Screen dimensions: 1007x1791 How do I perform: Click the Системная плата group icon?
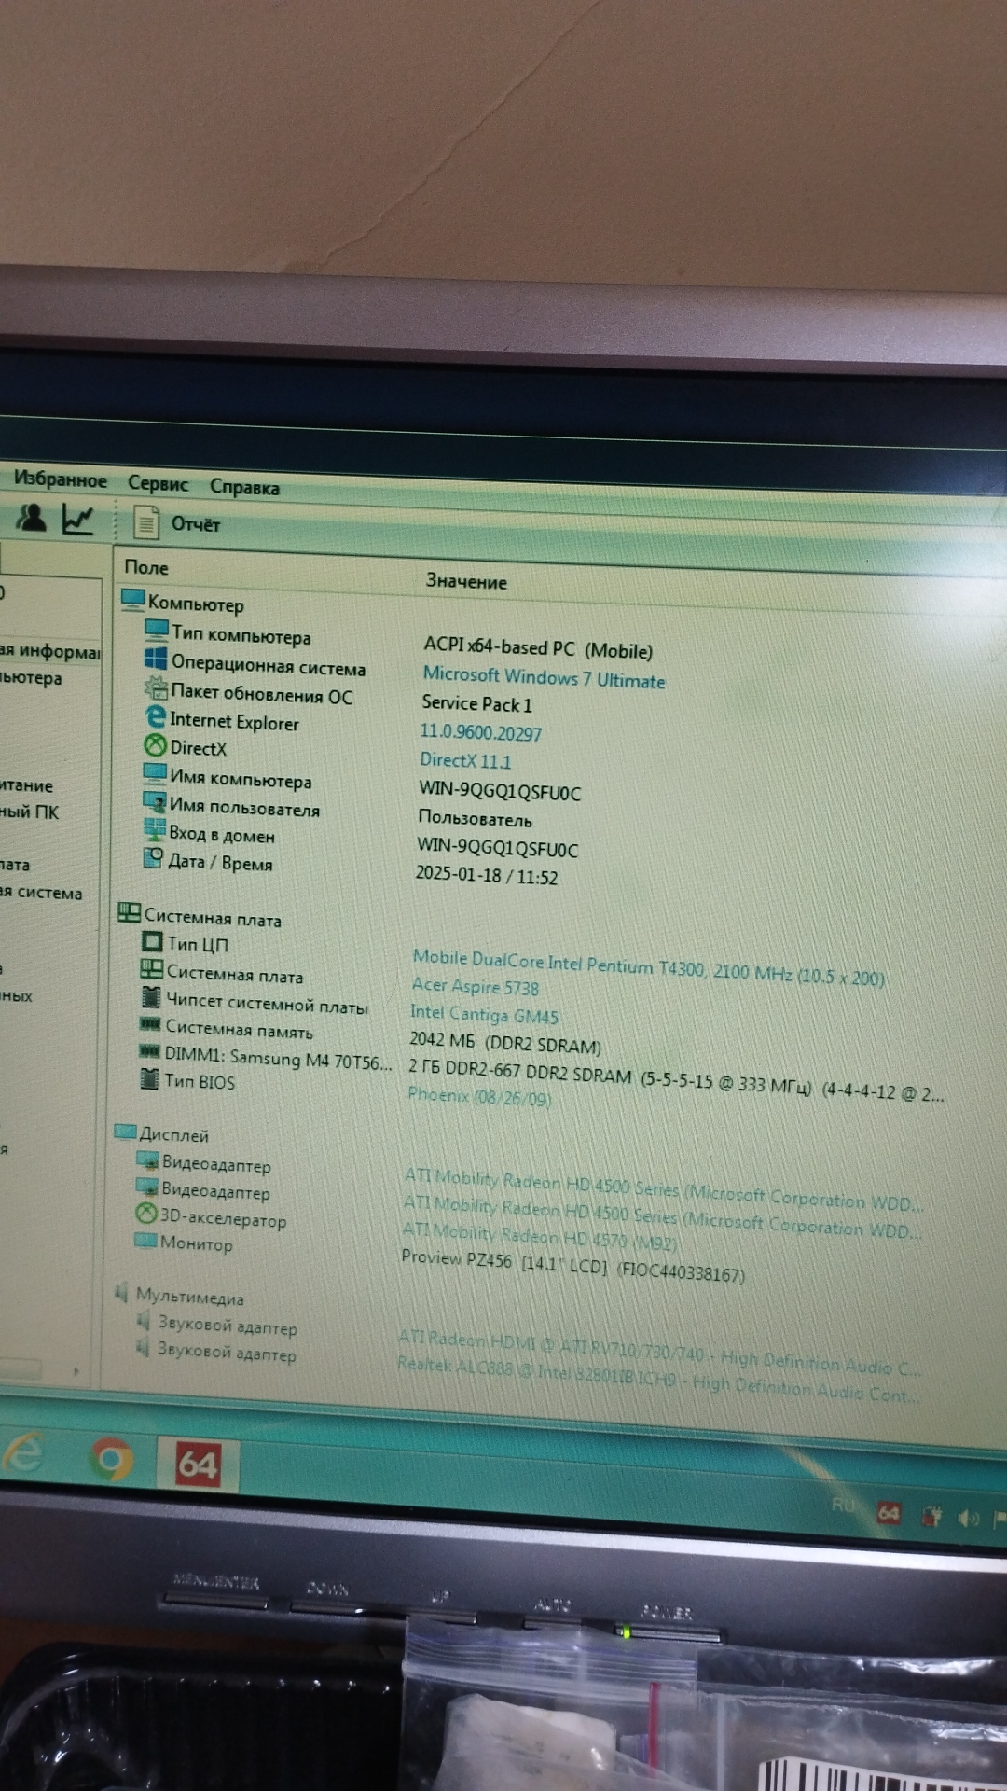click(130, 912)
